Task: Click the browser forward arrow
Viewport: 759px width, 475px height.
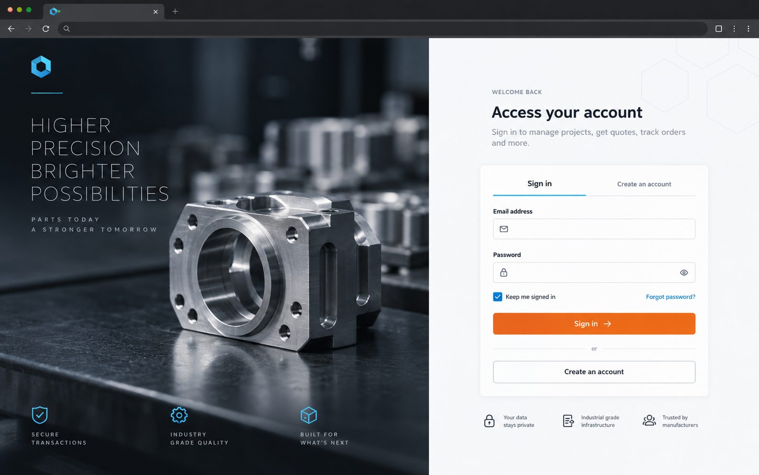Action: click(x=29, y=29)
